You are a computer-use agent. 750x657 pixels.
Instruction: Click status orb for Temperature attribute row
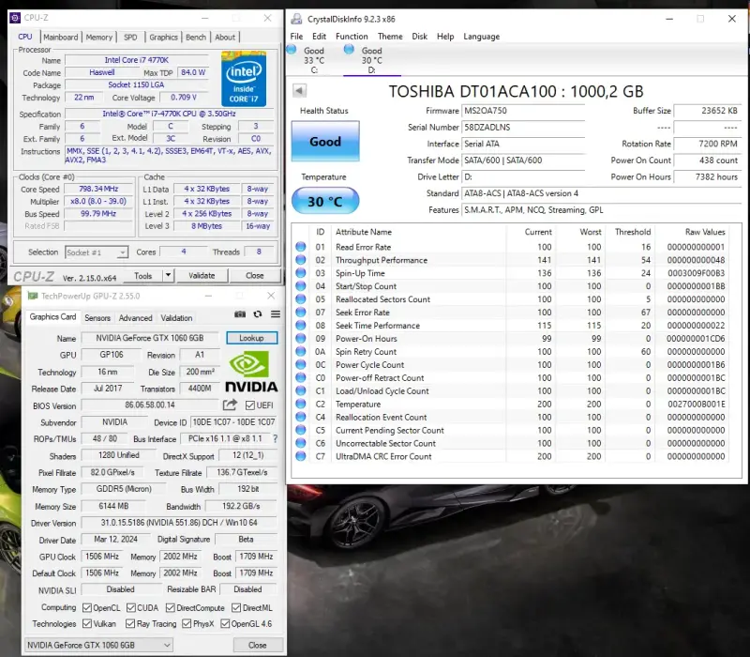pyautogui.click(x=300, y=404)
